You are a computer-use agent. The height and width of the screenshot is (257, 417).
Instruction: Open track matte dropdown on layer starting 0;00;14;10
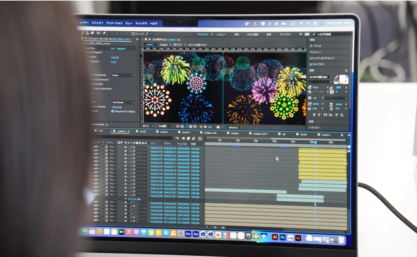(x=113, y=188)
